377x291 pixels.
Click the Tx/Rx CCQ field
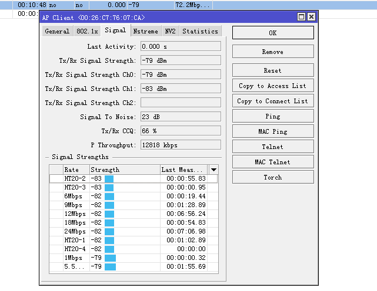pos(181,131)
